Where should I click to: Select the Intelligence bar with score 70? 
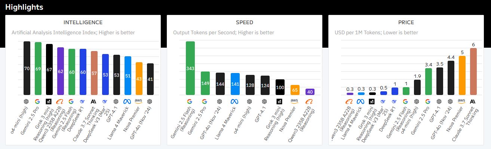point(27,68)
